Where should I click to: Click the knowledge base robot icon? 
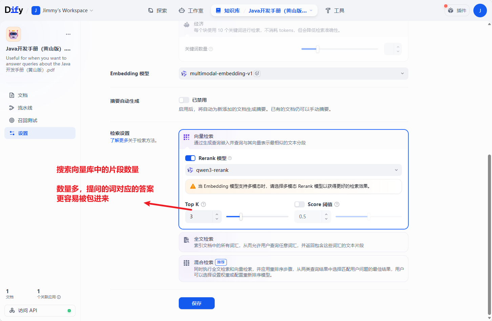14,34
